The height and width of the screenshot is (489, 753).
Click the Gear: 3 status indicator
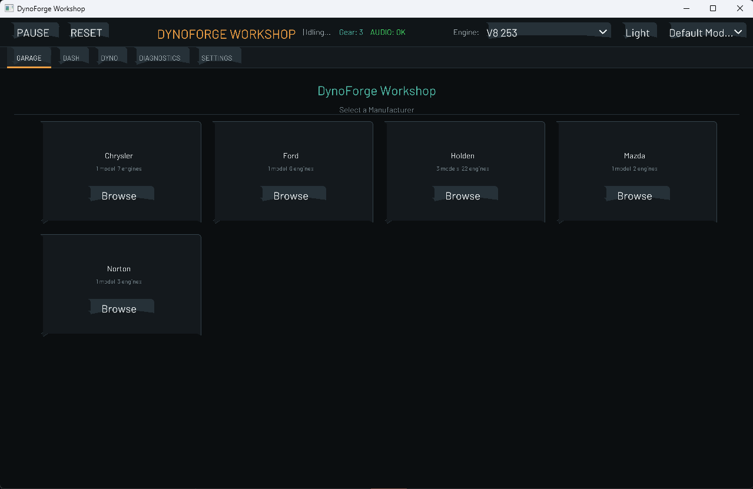[x=351, y=32]
